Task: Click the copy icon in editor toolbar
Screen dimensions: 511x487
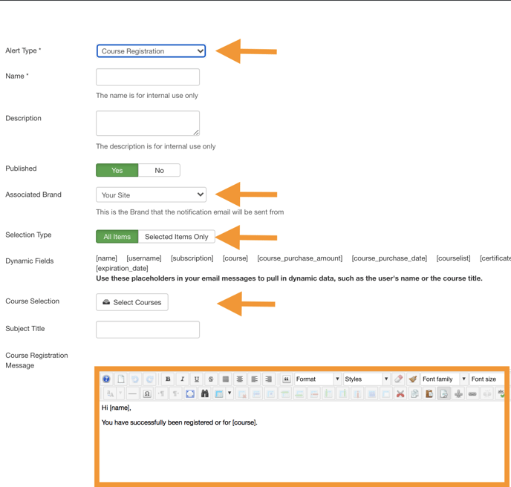Action: click(x=414, y=394)
